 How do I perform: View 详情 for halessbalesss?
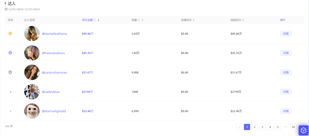pyautogui.click(x=286, y=53)
